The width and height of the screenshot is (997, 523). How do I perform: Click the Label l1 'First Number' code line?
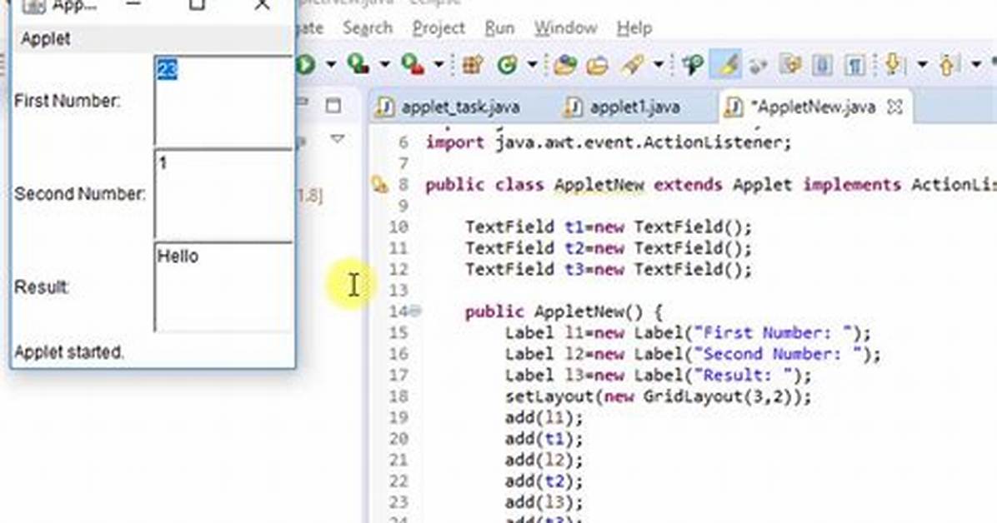[688, 333]
